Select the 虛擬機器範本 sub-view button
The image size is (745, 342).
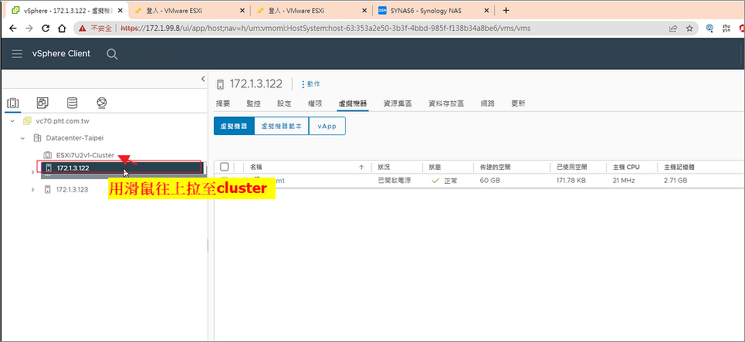pyautogui.click(x=282, y=127)
